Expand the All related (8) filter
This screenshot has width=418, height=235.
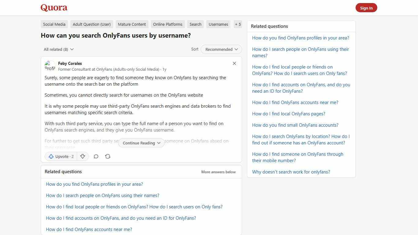pos(58,49)
